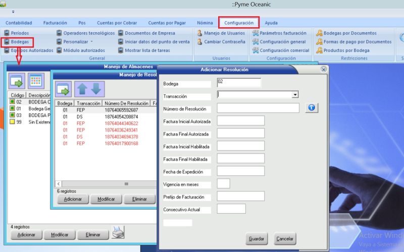Screen dimensions: 404x252
Task: Click the Fecha de Expedición input field
Action: click(240, 171)
